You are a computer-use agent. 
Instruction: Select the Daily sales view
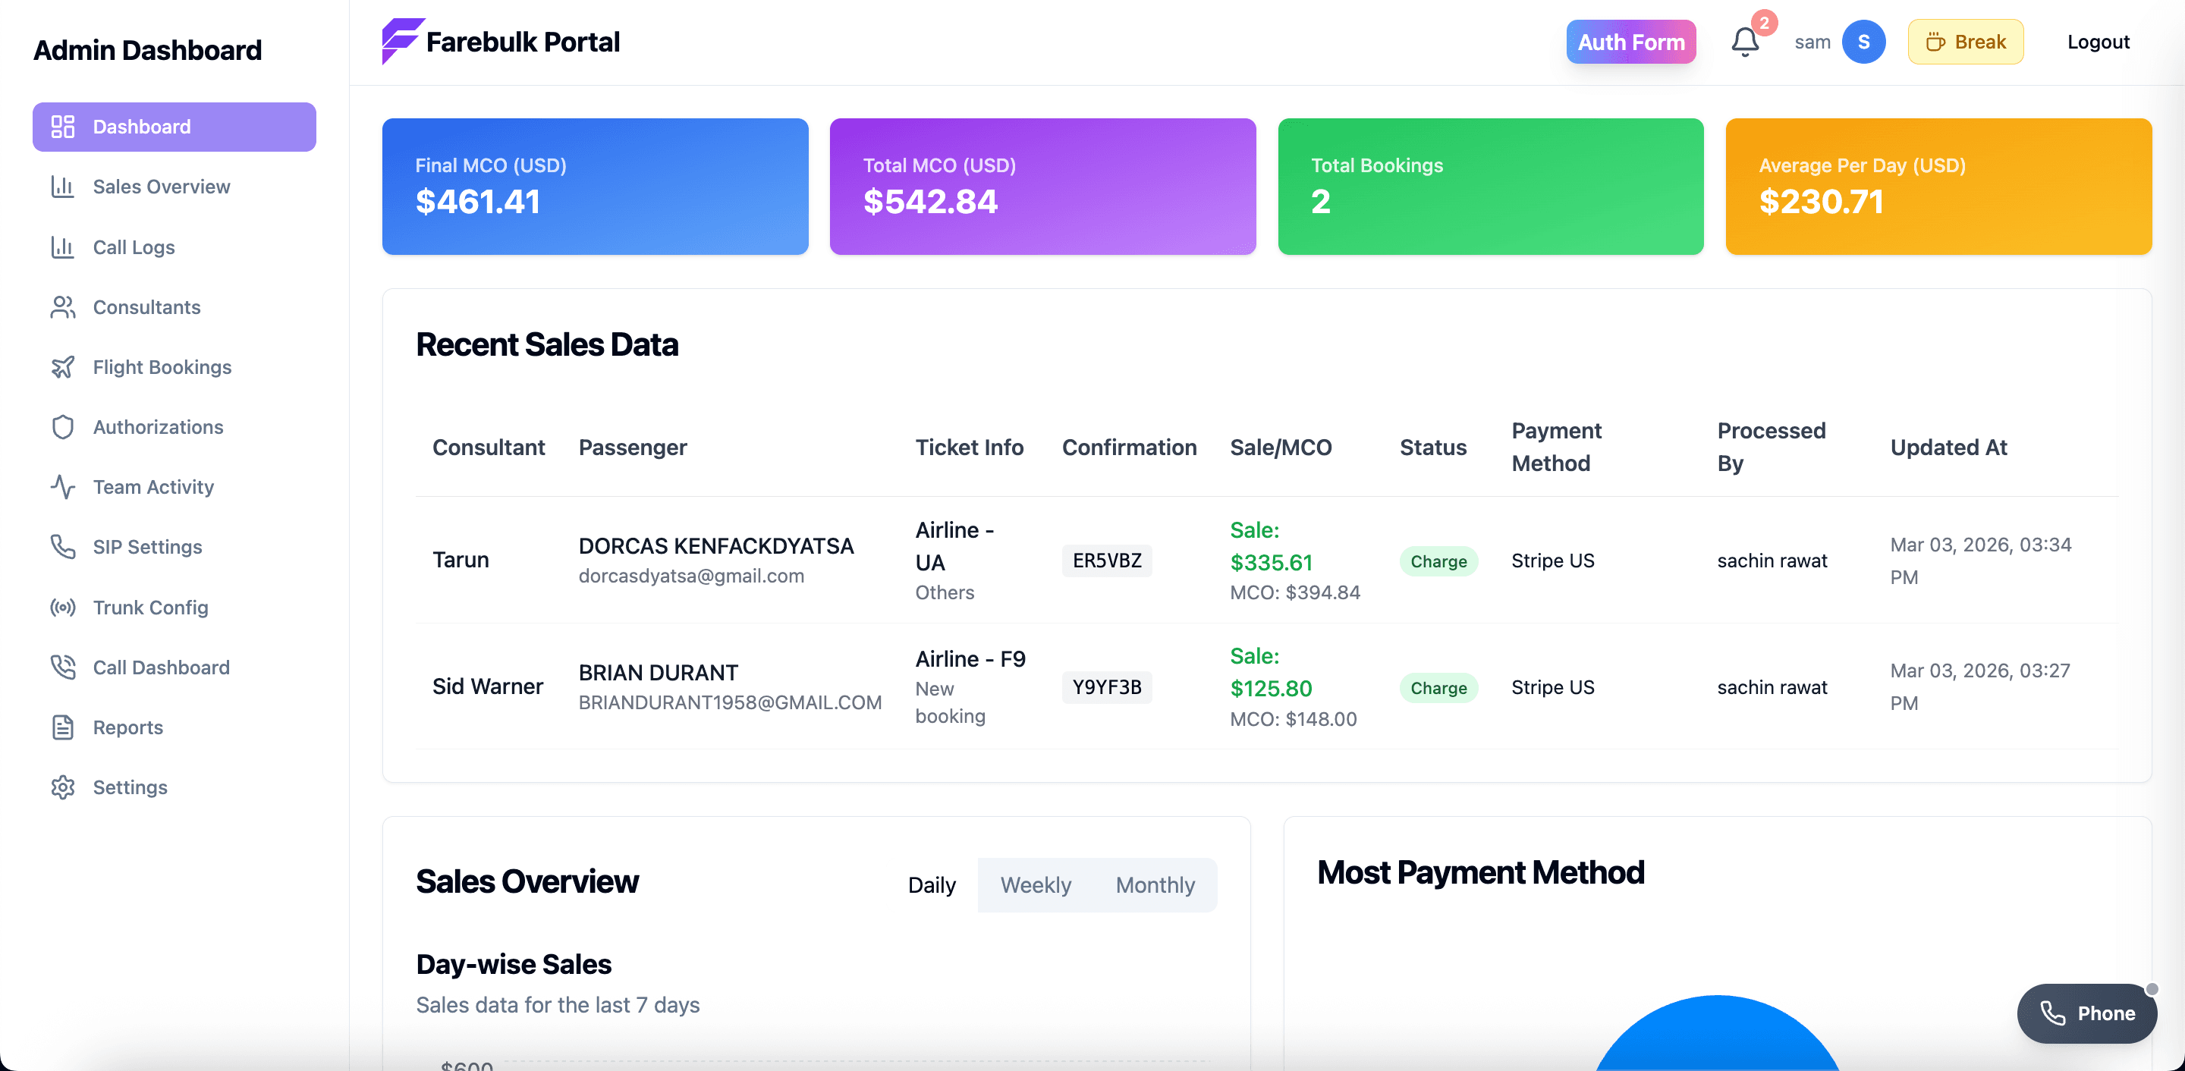click(x=932, y=884)
